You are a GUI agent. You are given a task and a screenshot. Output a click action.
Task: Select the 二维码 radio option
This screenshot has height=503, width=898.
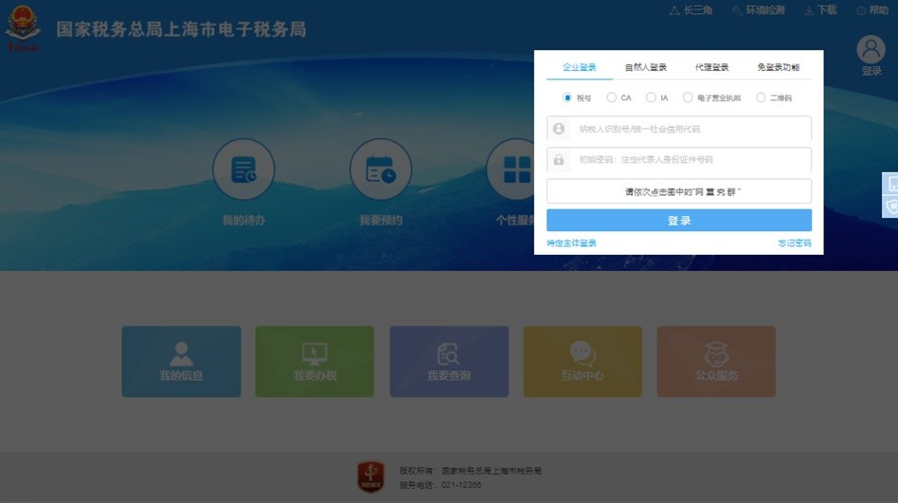tap(761, 98)
